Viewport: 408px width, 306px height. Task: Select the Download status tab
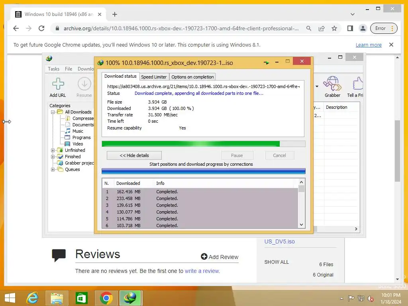(120, 76)
